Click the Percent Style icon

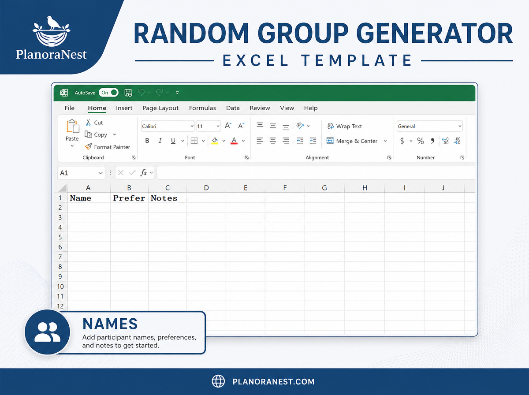pos(421,141)
